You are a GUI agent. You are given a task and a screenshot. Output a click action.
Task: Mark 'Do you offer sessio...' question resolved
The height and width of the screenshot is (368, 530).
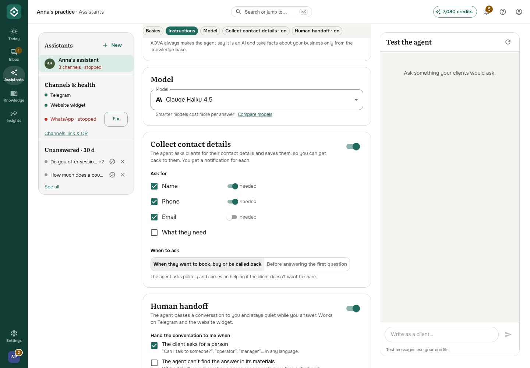pyautogui.click(x=112, y=162)
